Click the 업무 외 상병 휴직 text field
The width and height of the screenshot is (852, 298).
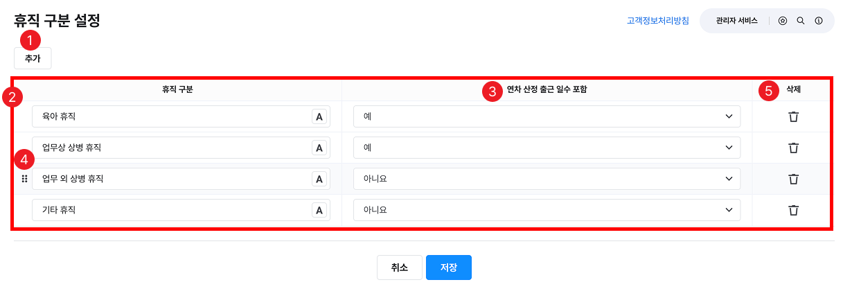click(172, 179)
